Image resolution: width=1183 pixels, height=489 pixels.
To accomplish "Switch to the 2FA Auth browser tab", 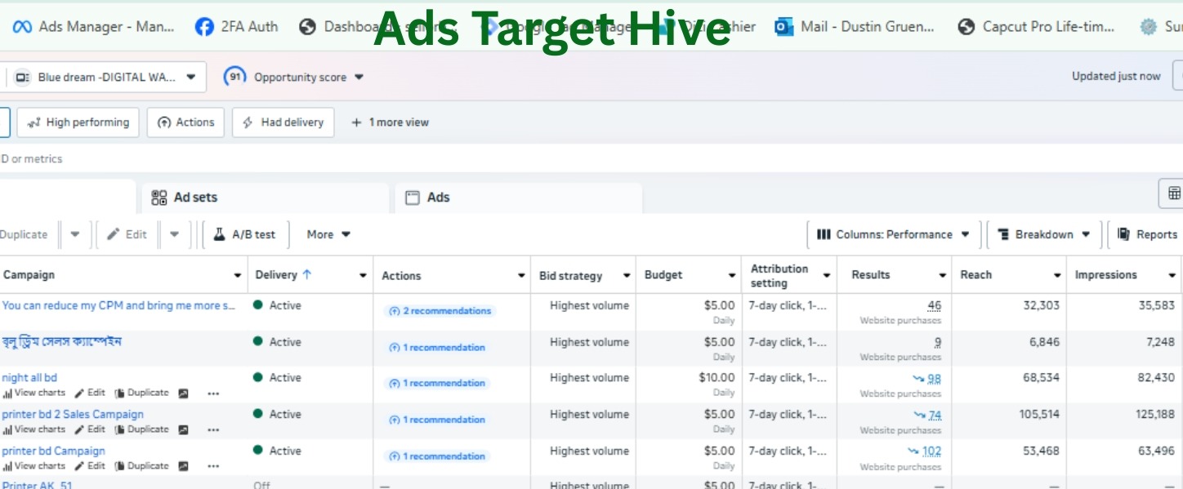I will click(237, 27).
